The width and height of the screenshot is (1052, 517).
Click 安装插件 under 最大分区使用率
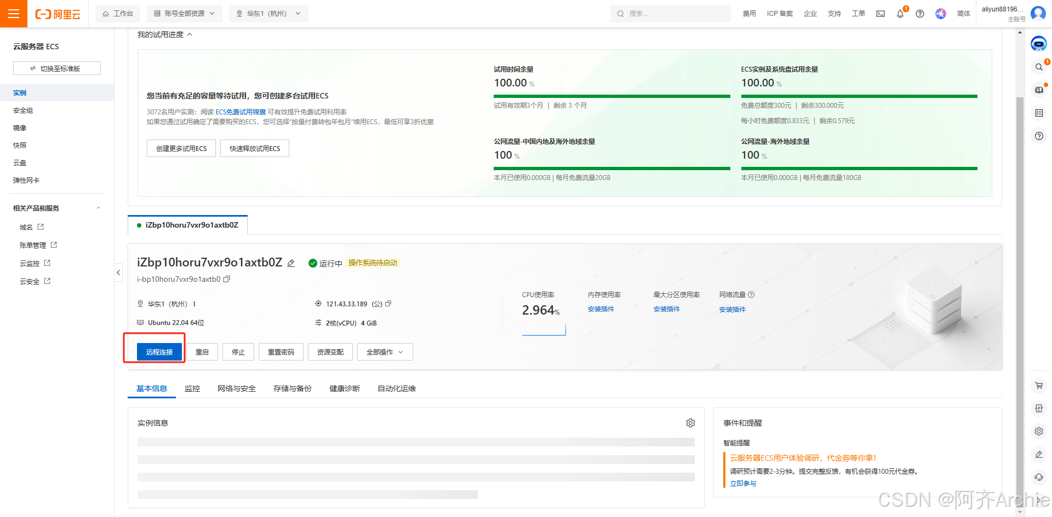(x=667, y=309)
